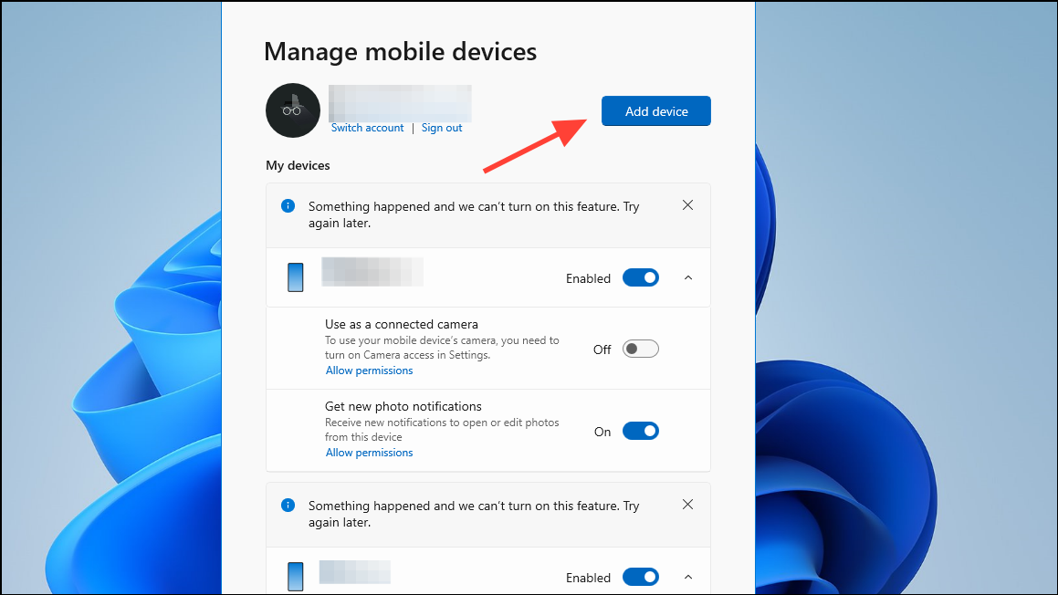Disable the first device's Enabled toggle
Image resolution: width=1058 pixels, height=595 pixels.
point(640,277)
